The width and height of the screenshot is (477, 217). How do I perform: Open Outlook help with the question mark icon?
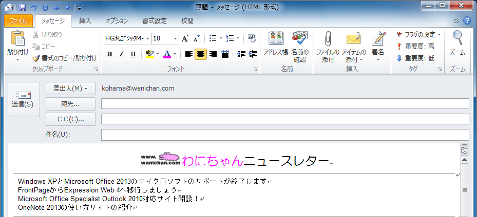pos(467,21)
